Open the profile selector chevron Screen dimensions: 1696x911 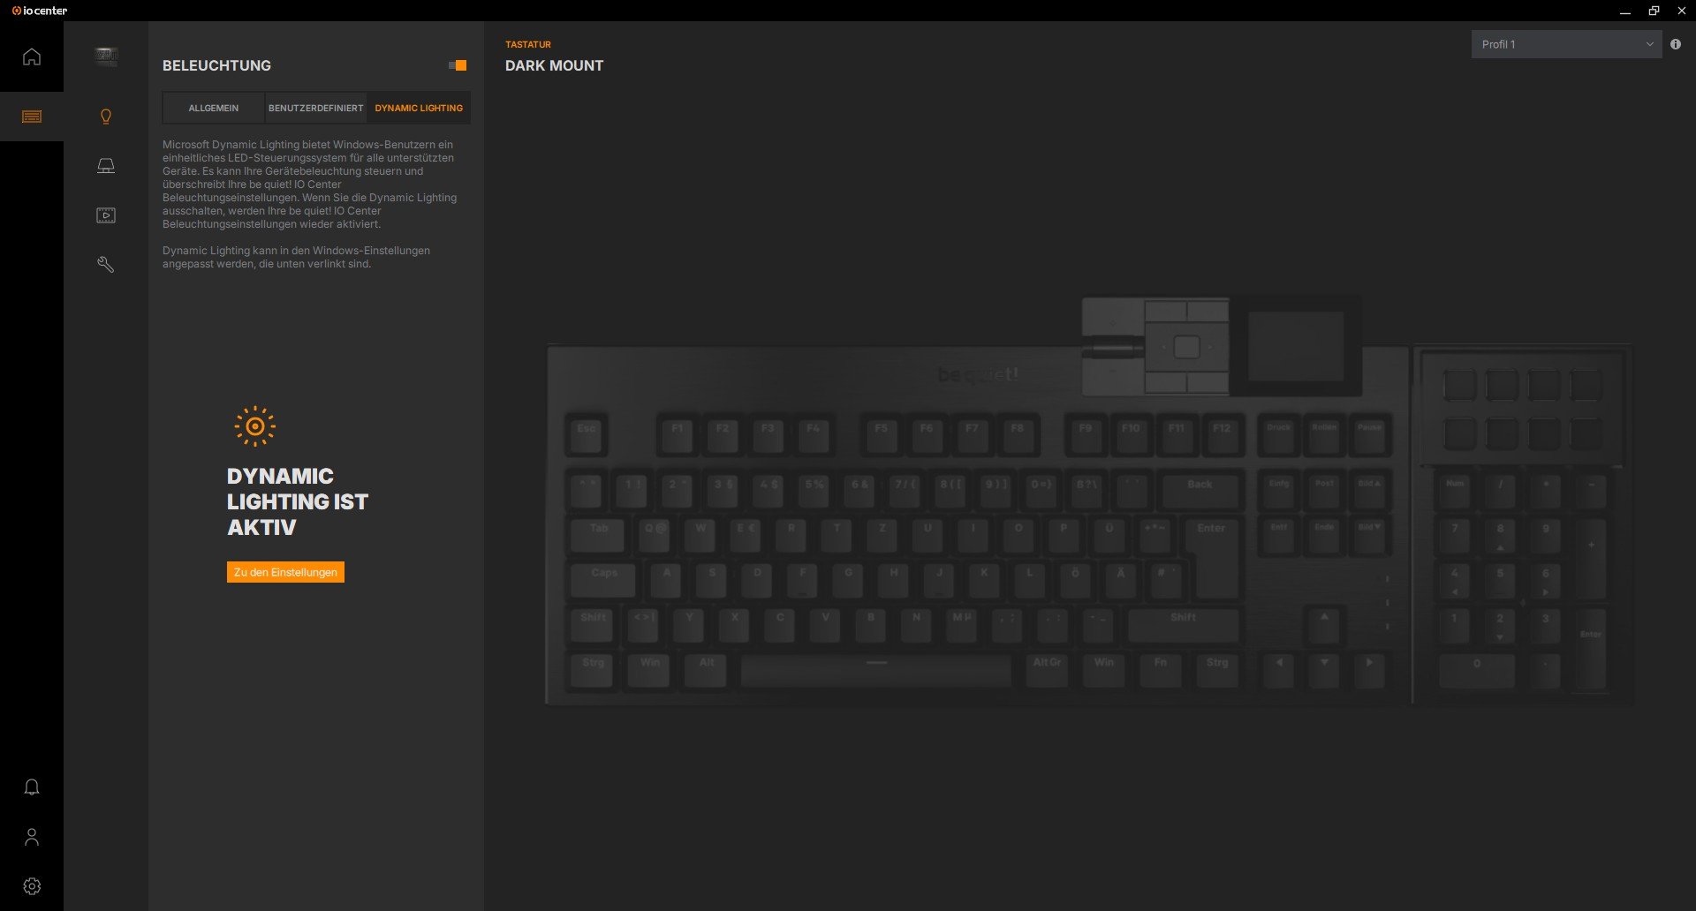[x=1648, y=43]
